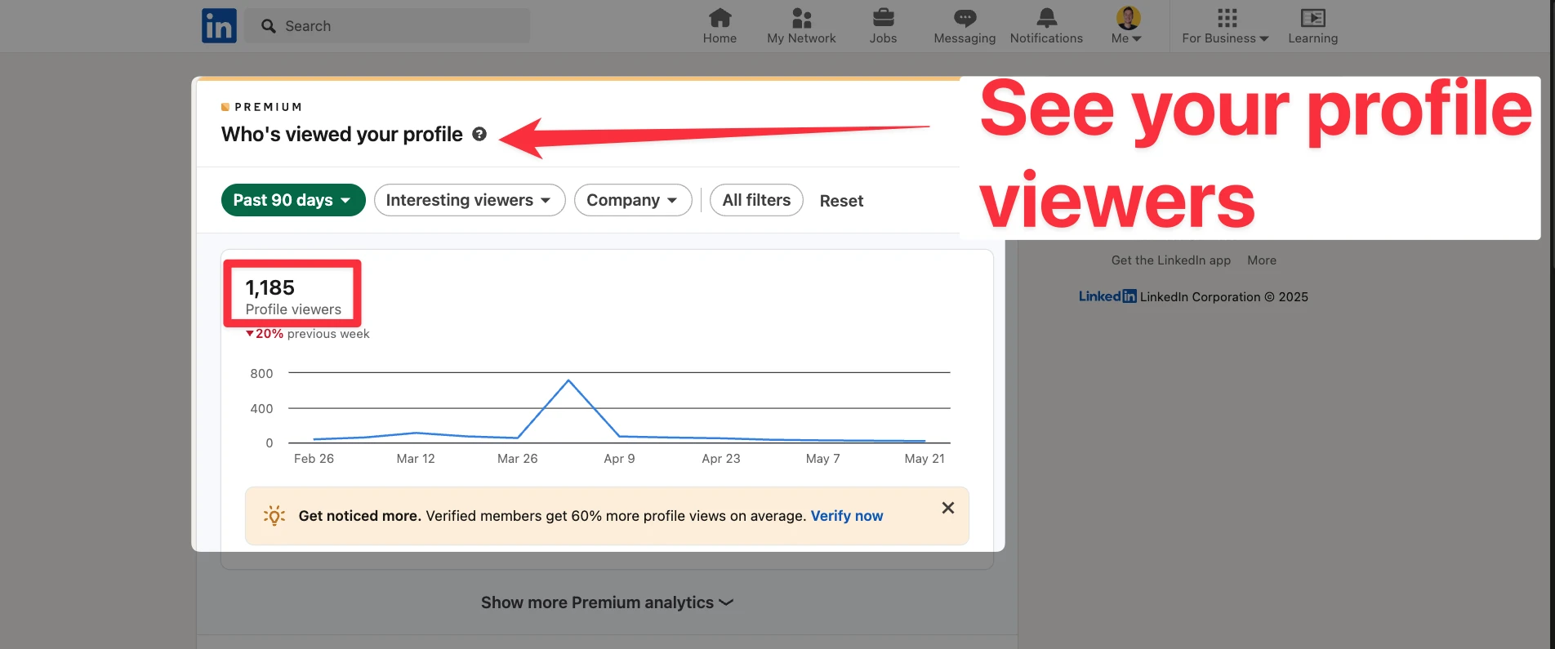Click the May 21 axis label
Viewport: 1555px width, 649px height.
(925, 459)
